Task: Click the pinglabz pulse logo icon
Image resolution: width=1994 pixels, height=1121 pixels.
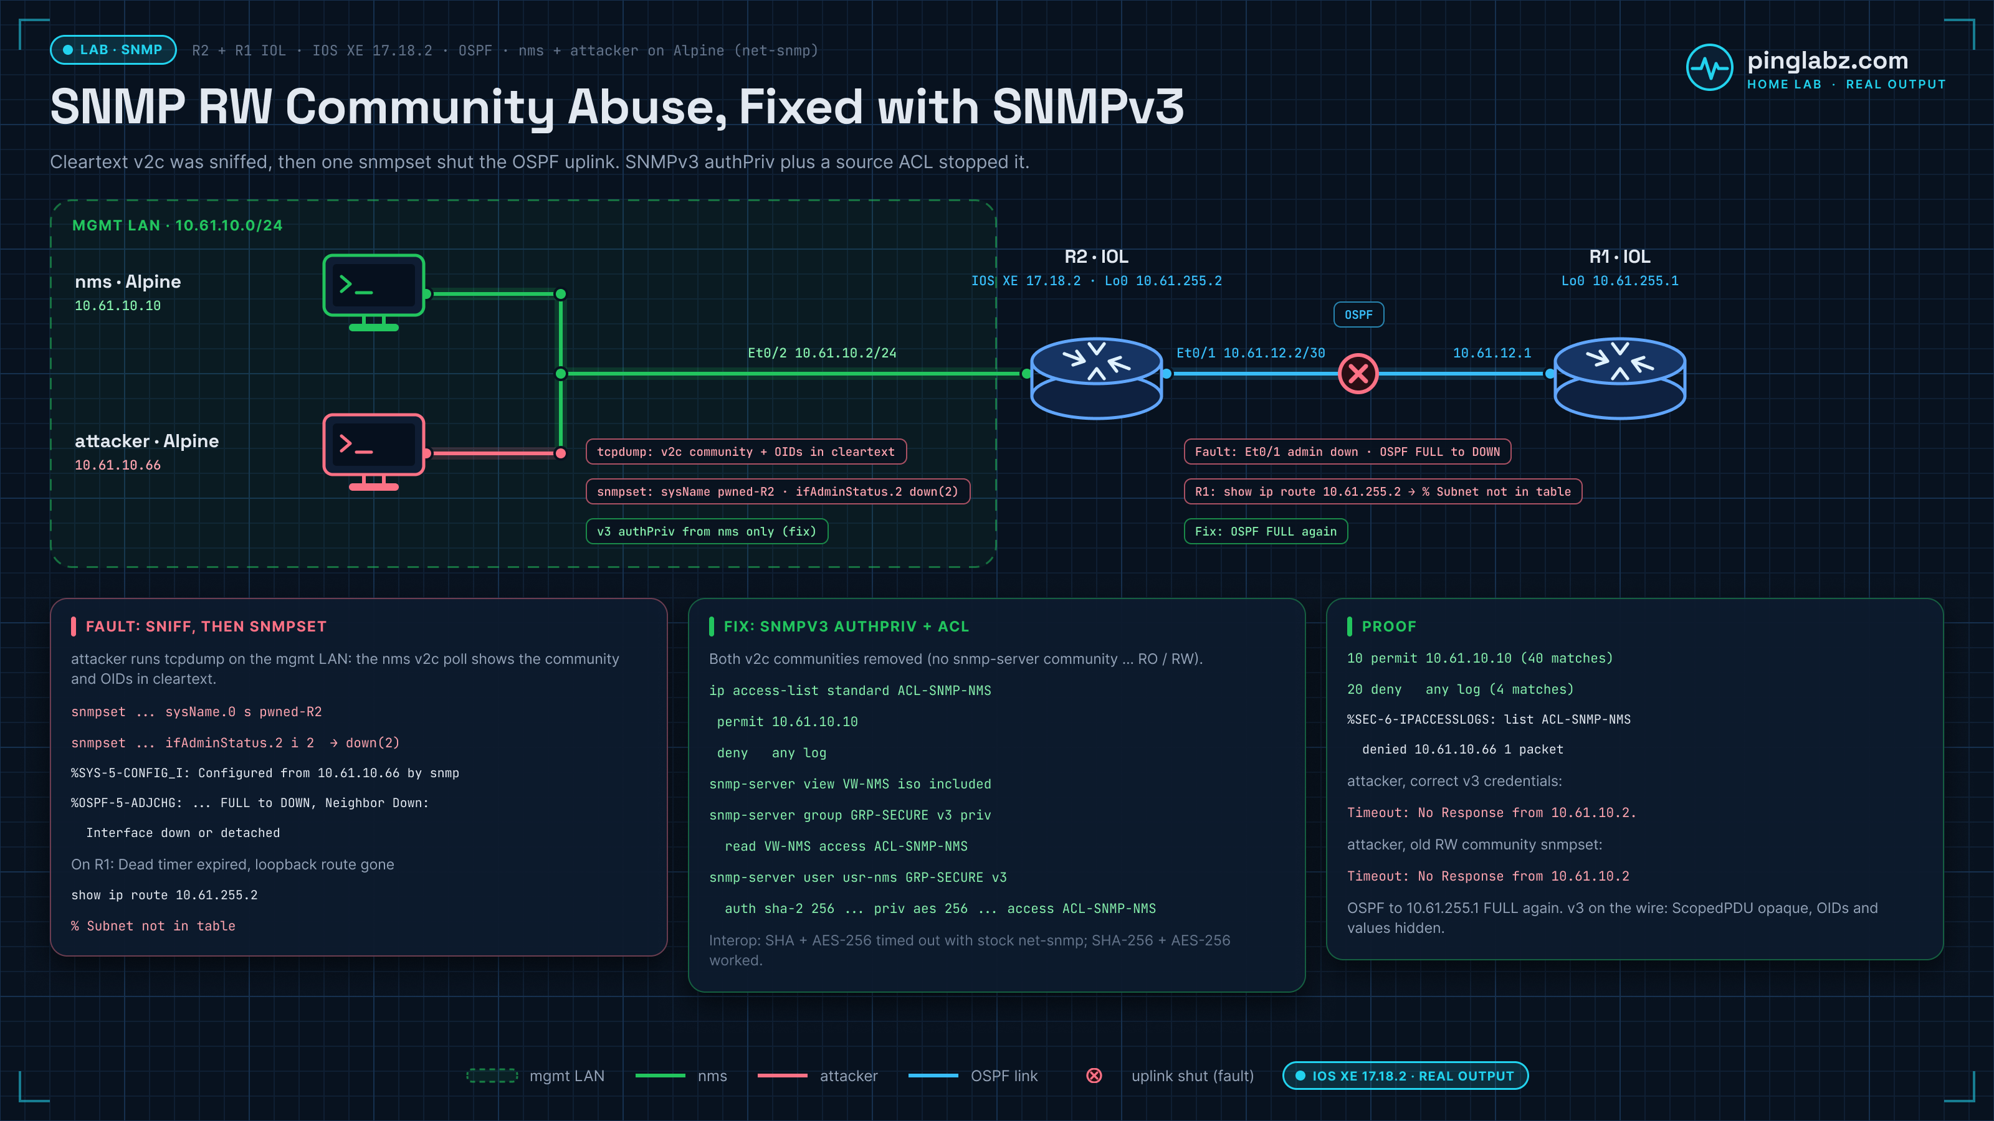Action: [x=1709, y=68]
